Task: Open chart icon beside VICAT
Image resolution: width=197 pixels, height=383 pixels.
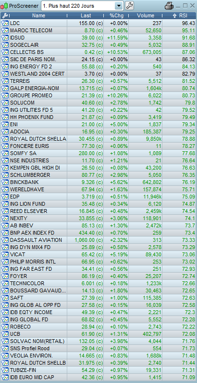Action: coord(5,254)
